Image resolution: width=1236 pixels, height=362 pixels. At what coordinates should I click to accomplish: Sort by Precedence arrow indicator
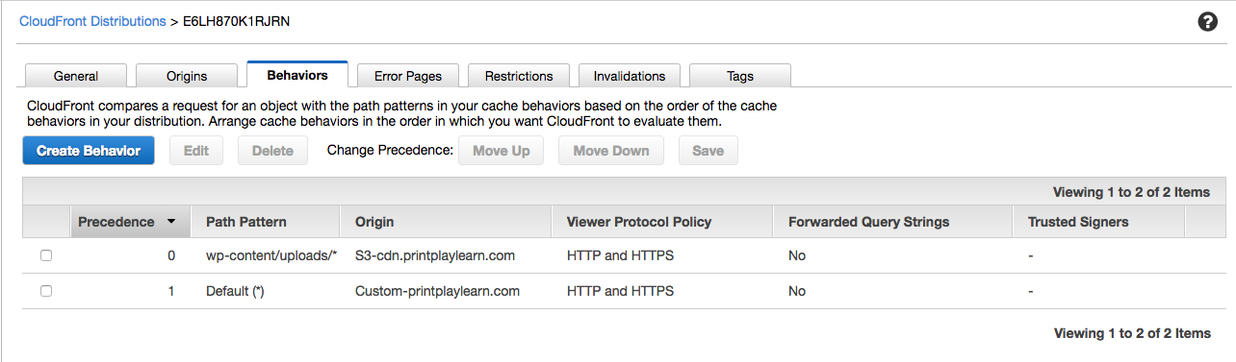pyautogui.click(x=171, y=222)
